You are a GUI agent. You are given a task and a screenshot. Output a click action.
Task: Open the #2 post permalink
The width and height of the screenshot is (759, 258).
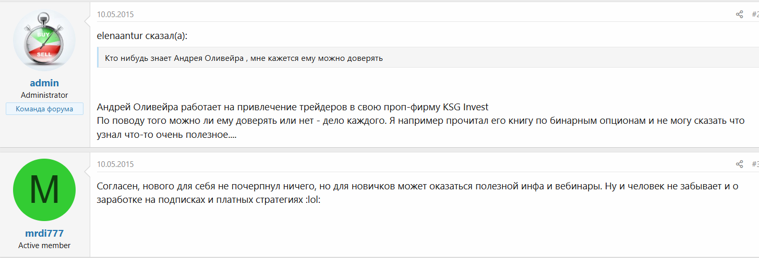coord(755,15)
